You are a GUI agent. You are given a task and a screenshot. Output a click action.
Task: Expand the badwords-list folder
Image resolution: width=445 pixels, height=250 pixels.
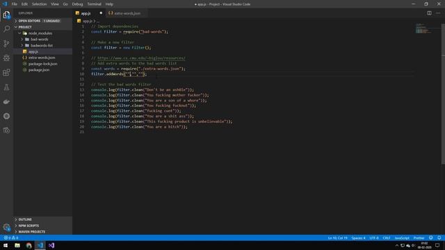[43, 45]
